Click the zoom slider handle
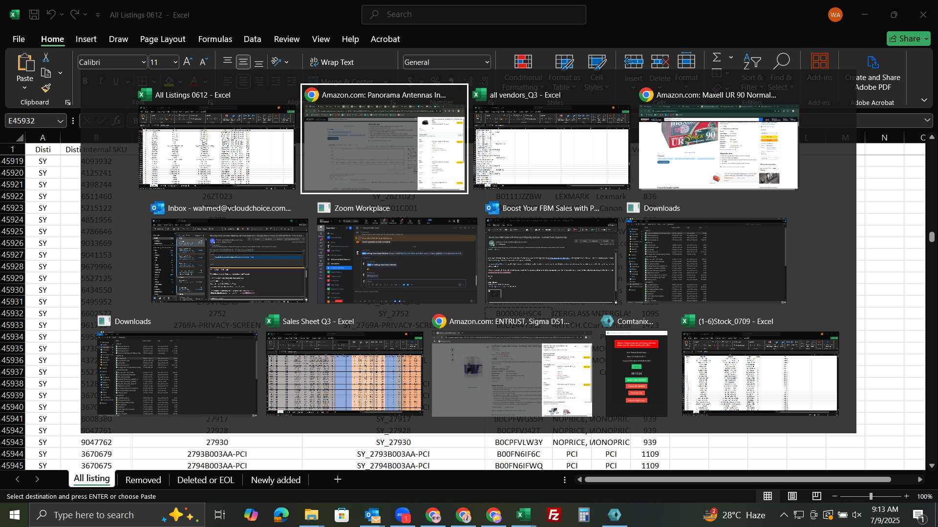Screen dimensions: 938x527 tap(871, 496)
